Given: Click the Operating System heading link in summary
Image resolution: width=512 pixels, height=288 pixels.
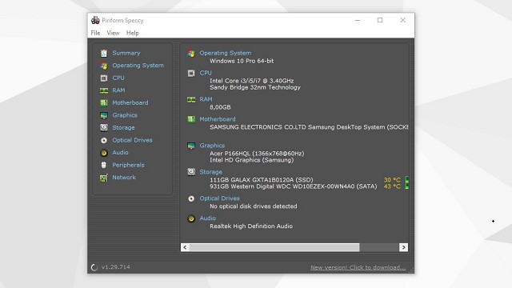Looking at the screenshot, I should (x=226, y=53).
